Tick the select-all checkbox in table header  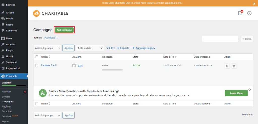[x=37, y=57]
